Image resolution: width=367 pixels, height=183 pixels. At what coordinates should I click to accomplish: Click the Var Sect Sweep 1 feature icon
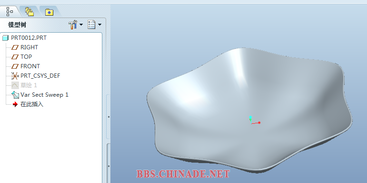click(x=15, y=95)
